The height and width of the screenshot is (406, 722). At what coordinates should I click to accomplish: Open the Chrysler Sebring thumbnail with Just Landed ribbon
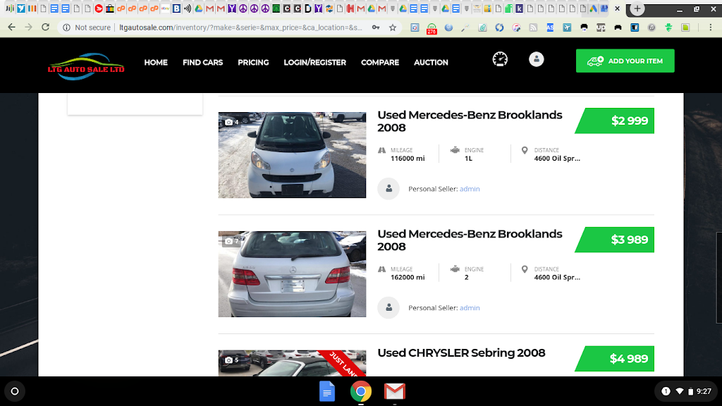292,363
